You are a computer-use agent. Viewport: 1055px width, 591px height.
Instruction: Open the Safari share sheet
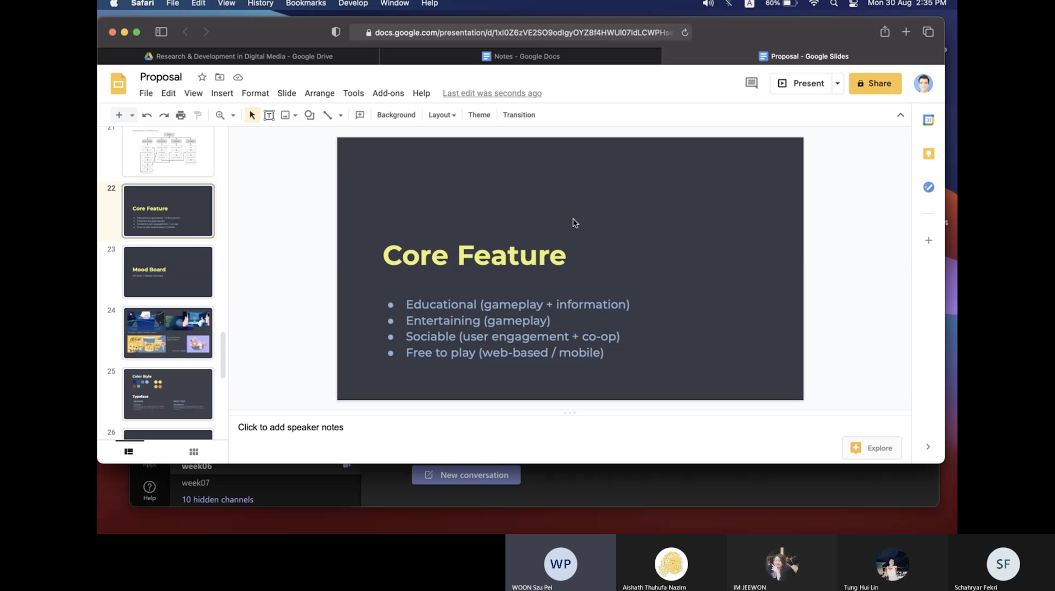point(884,32)
